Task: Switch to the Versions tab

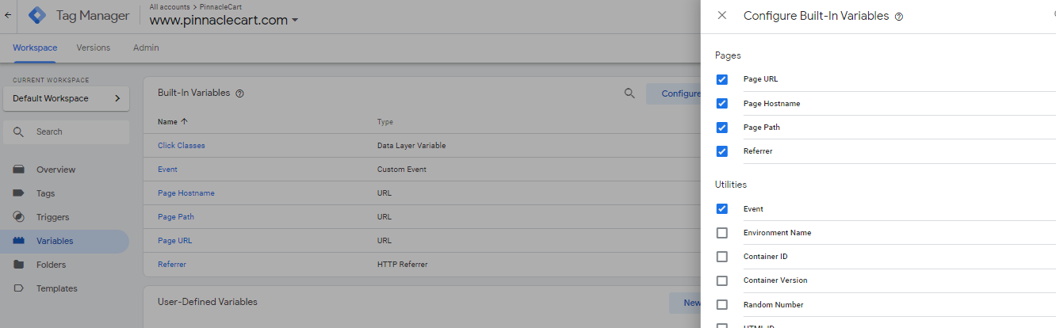Action: click(x=94, y=48)
